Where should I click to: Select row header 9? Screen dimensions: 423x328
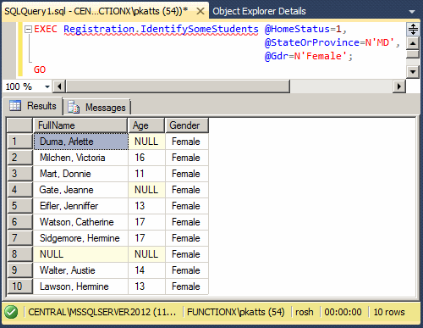pyautogui.click(x=19, y=270)
